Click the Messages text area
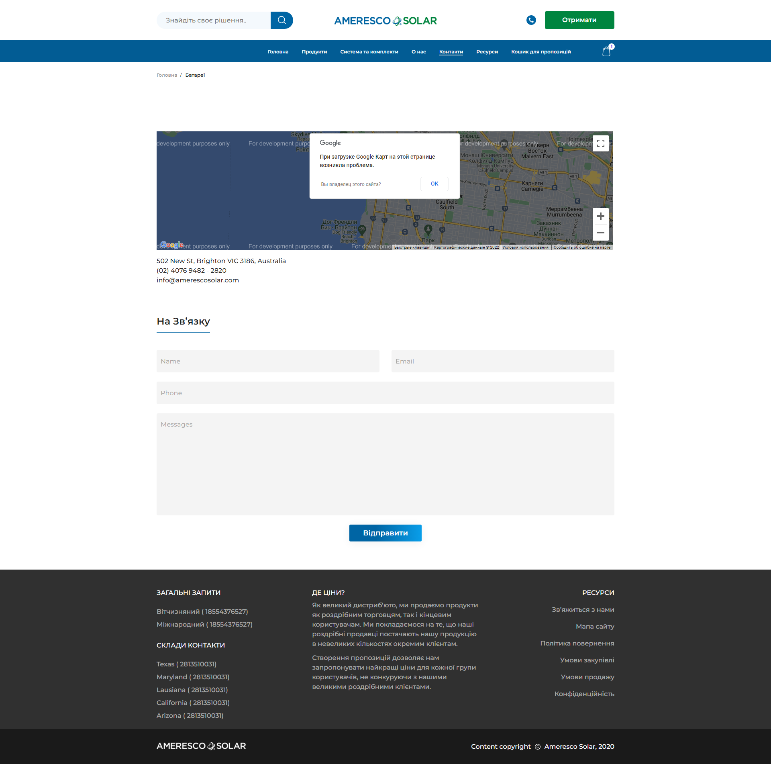This screenshot has height=764, width=771. point(385,464)
